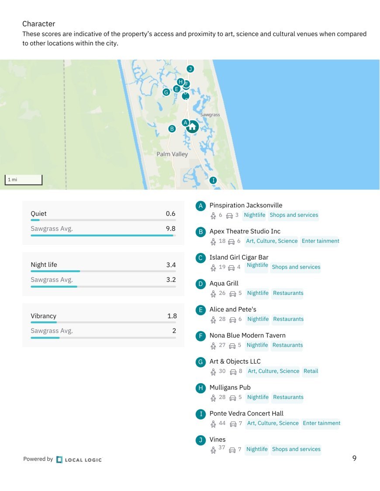Click the Powered by text
This screenshot has height=491, width=380.
38,459
